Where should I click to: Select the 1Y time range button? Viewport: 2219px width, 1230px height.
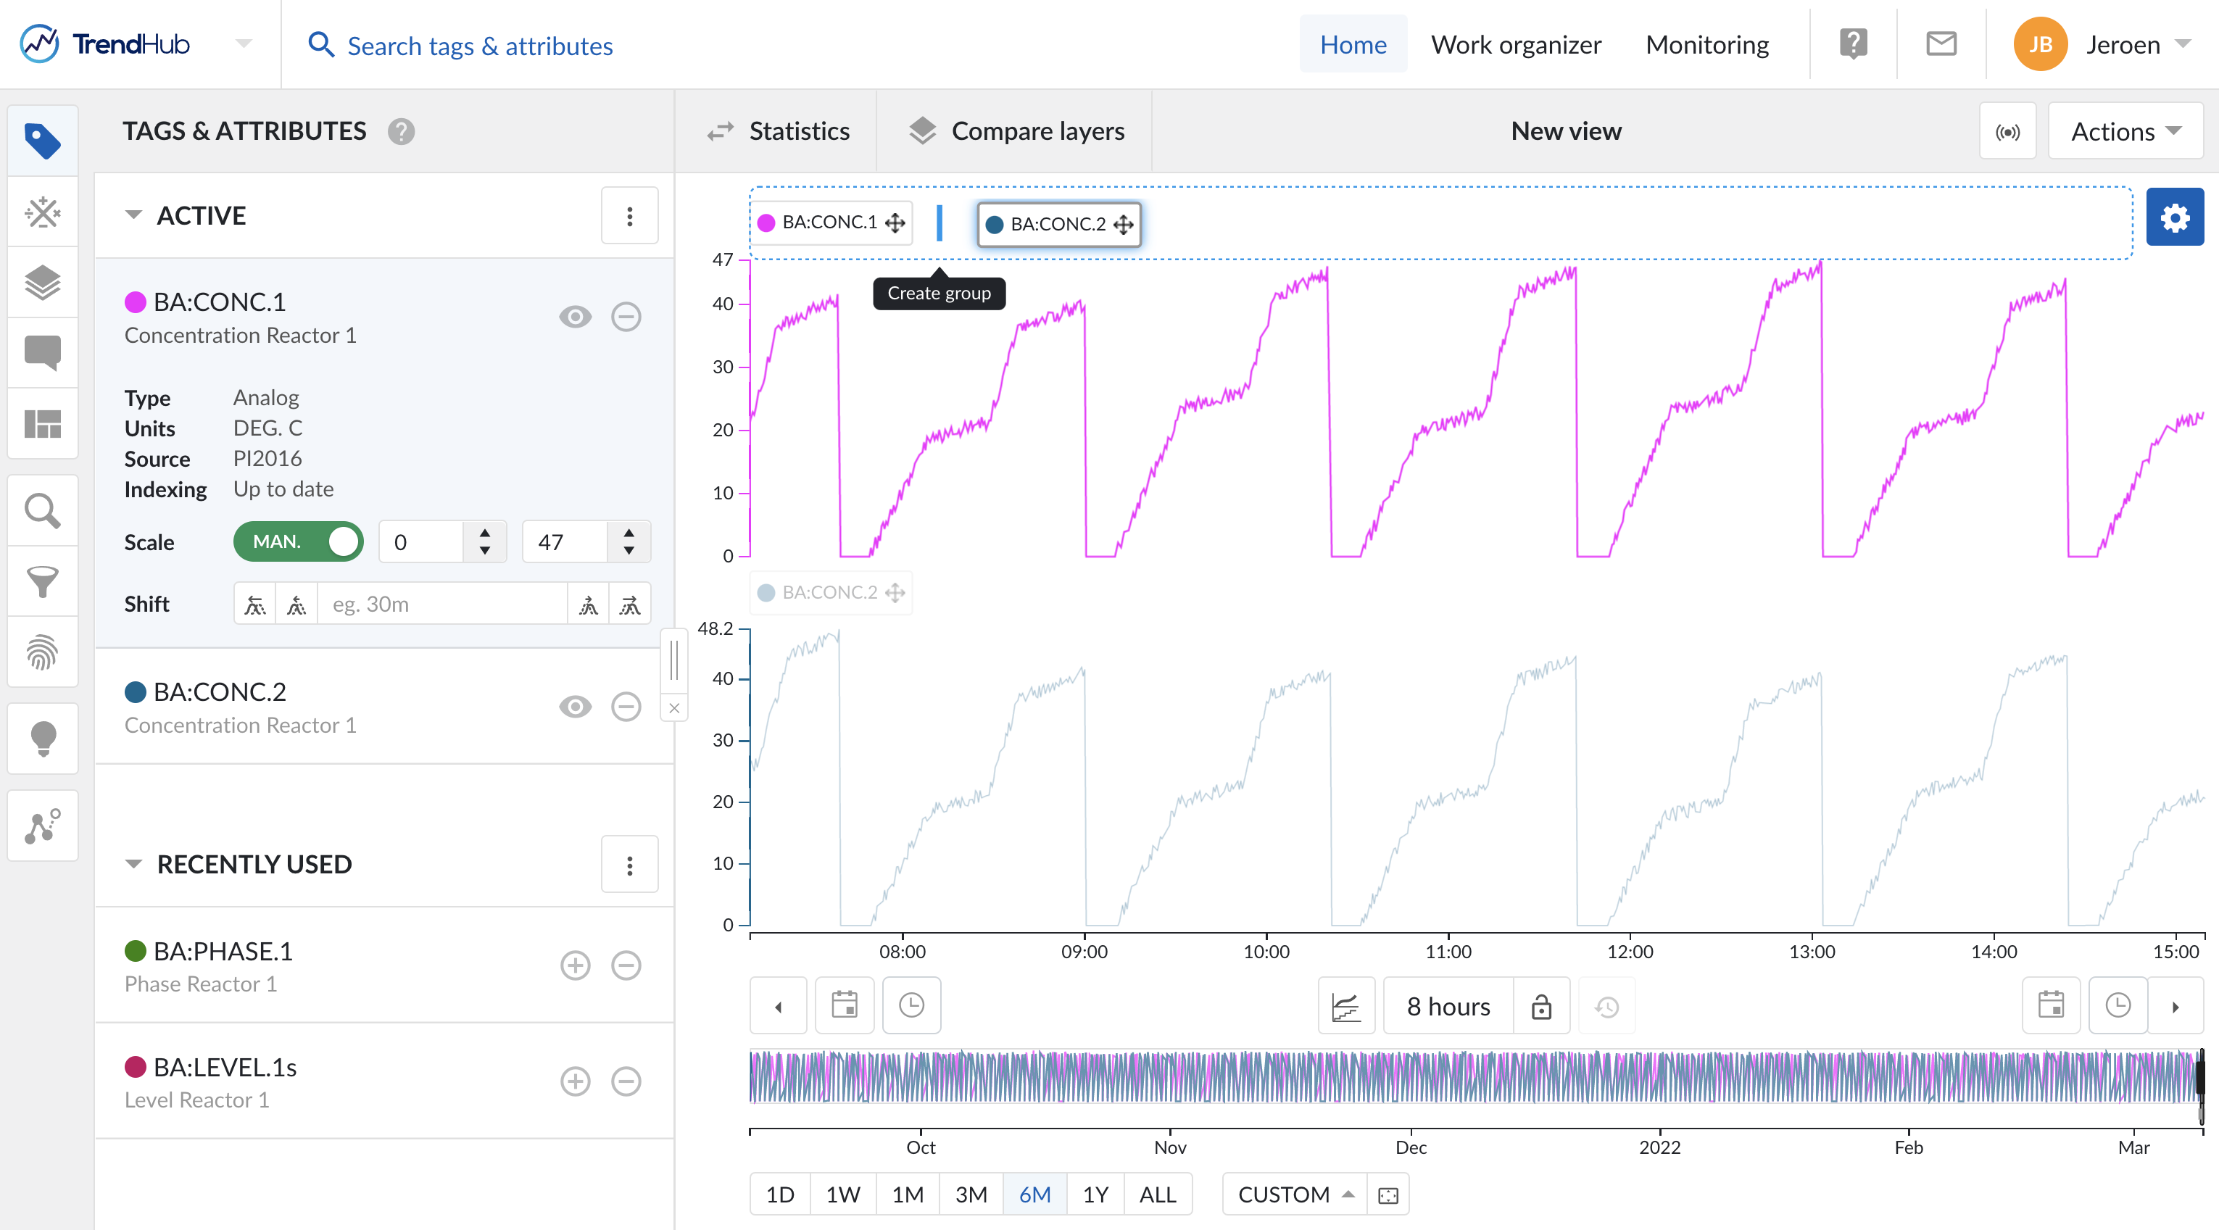[1095, 1194]
